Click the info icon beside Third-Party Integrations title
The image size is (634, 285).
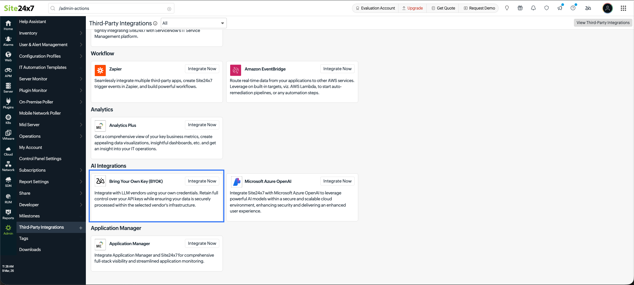(x=155, y=23)
